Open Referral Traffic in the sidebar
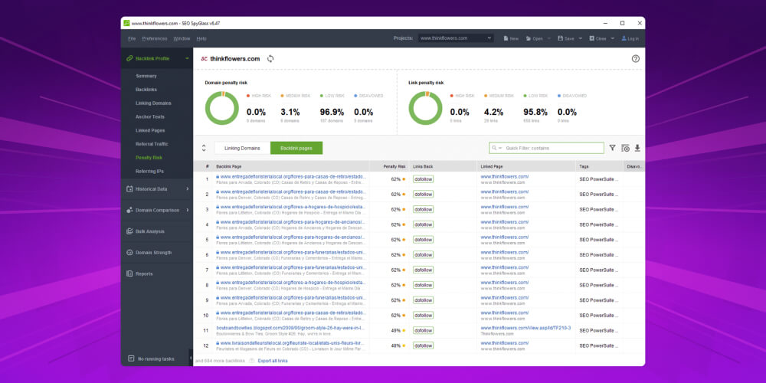Screen dimensions: 766x383 tap(152, 144)
